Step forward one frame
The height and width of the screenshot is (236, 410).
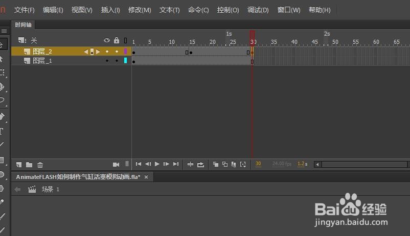pos(166,164)
